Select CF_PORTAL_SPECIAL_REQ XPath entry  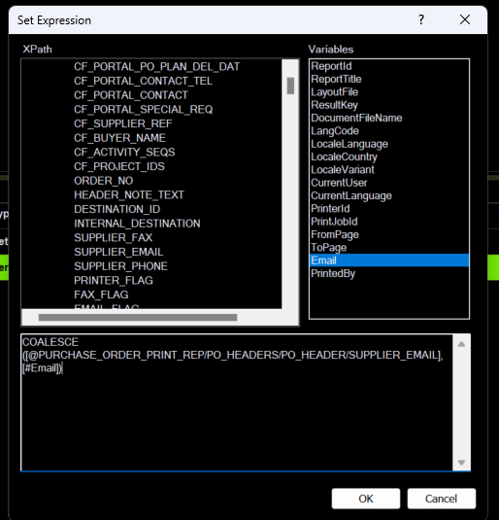click(x=143, y=110)
